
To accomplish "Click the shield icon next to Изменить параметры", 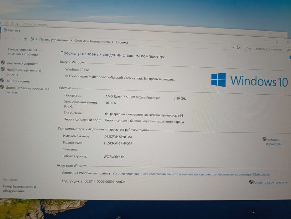I will pos(264,139).
